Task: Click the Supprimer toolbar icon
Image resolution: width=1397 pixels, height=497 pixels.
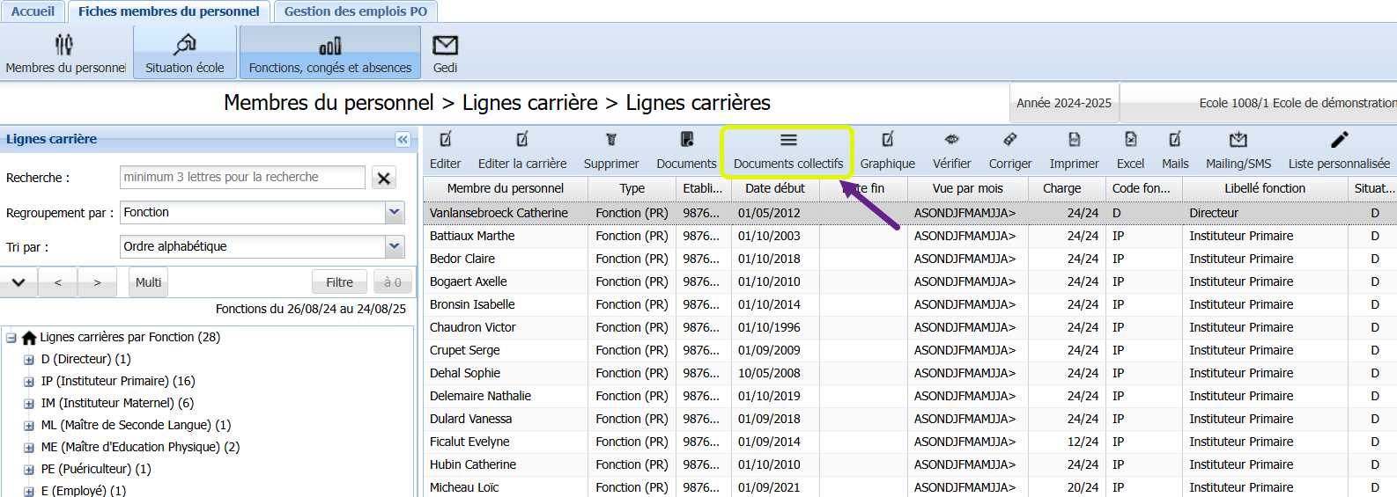Action: point(610,140)
